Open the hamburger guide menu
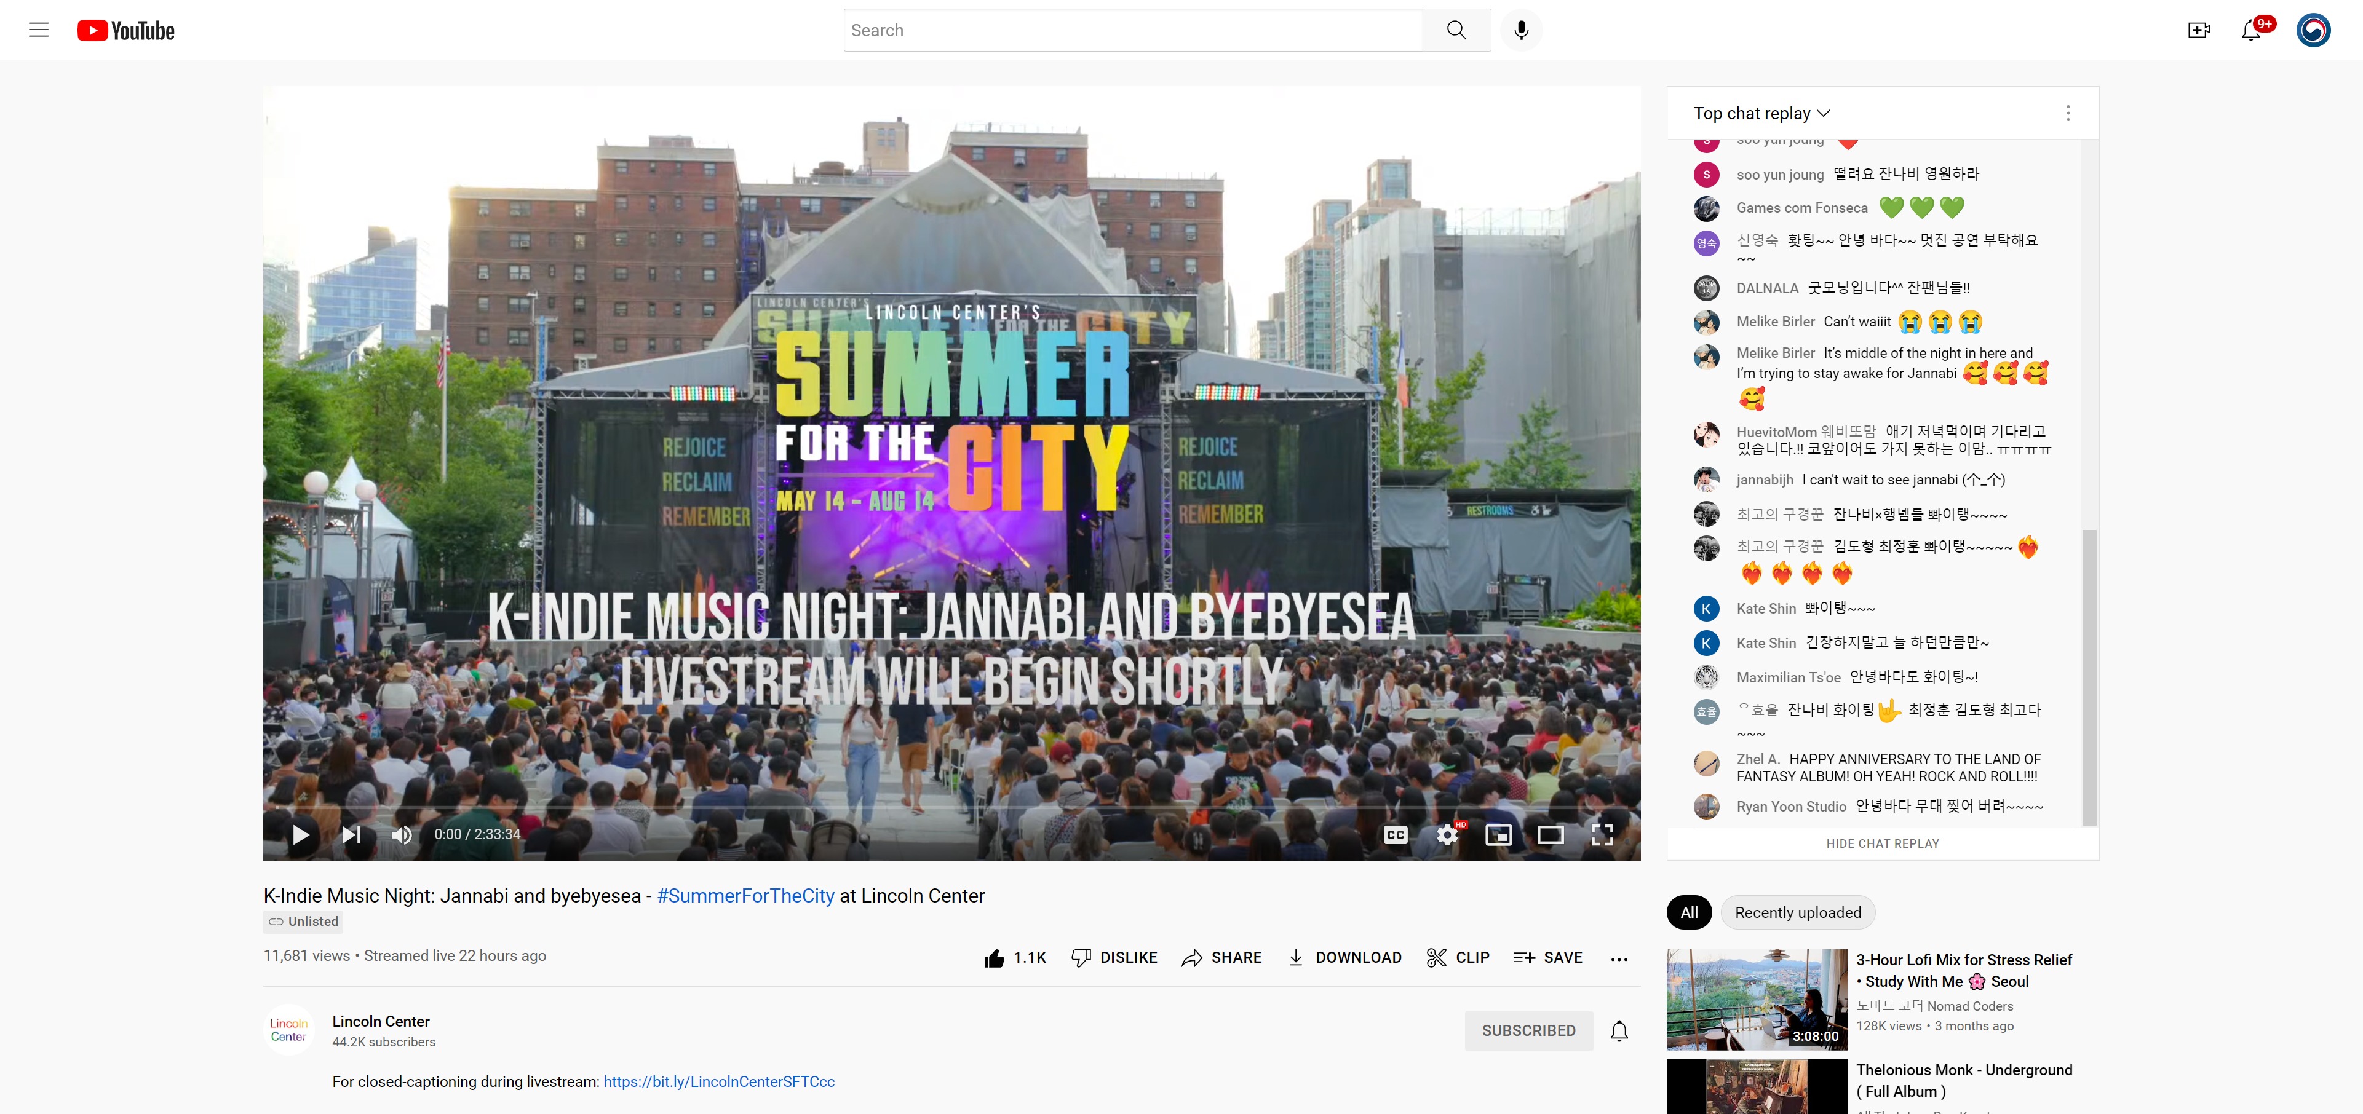This screenshot has height=1114, width=2363. pyautogui.click(x=39, y=30)
